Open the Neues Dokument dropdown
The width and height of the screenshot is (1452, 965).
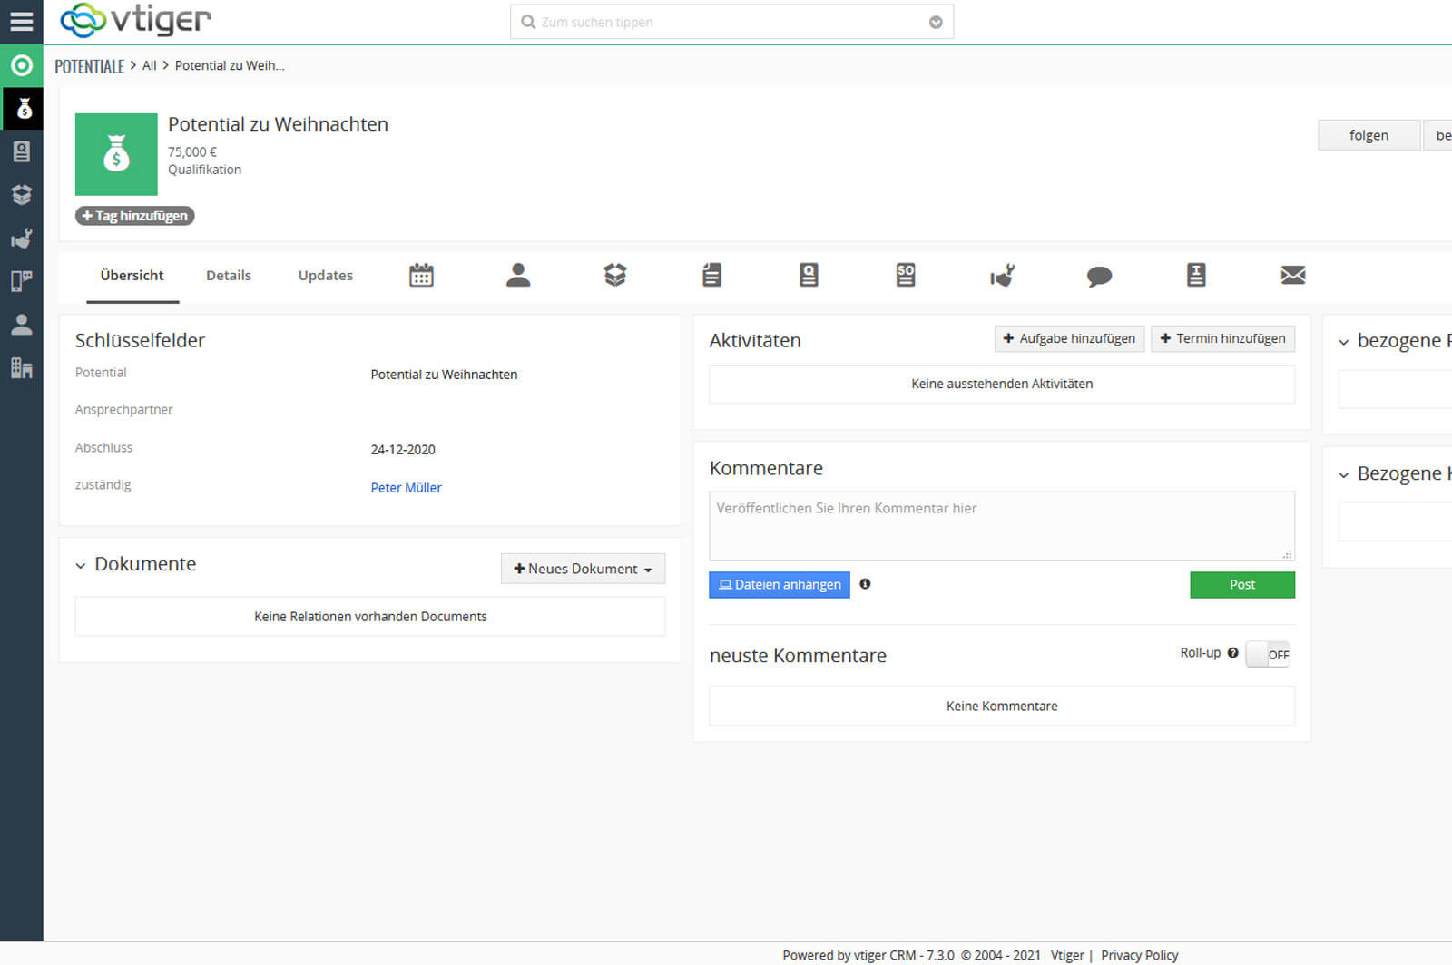tap(583, 569)
